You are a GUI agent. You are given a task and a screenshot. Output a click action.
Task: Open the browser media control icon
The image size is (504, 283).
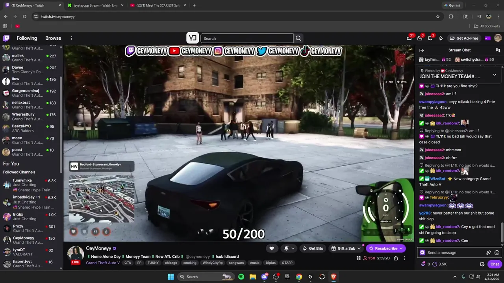479,17
